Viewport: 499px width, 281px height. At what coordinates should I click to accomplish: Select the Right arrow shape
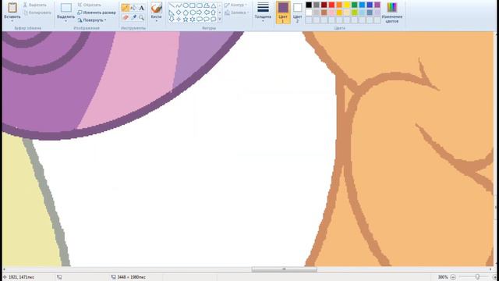point(200,12)
